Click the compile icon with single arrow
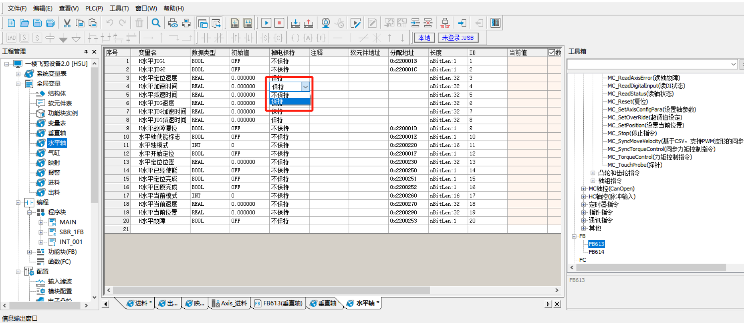The image size is (744, 323). tap(235, 23)
